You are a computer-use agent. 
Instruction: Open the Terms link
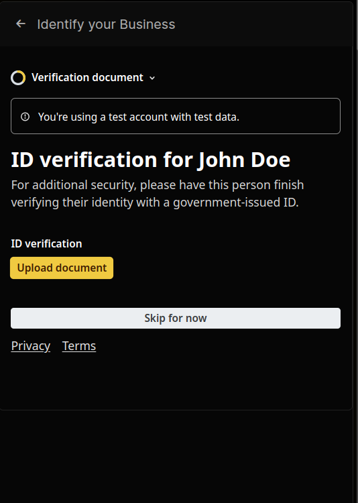click(79, 346)
